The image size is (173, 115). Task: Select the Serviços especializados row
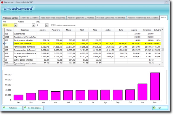[82, 40]
